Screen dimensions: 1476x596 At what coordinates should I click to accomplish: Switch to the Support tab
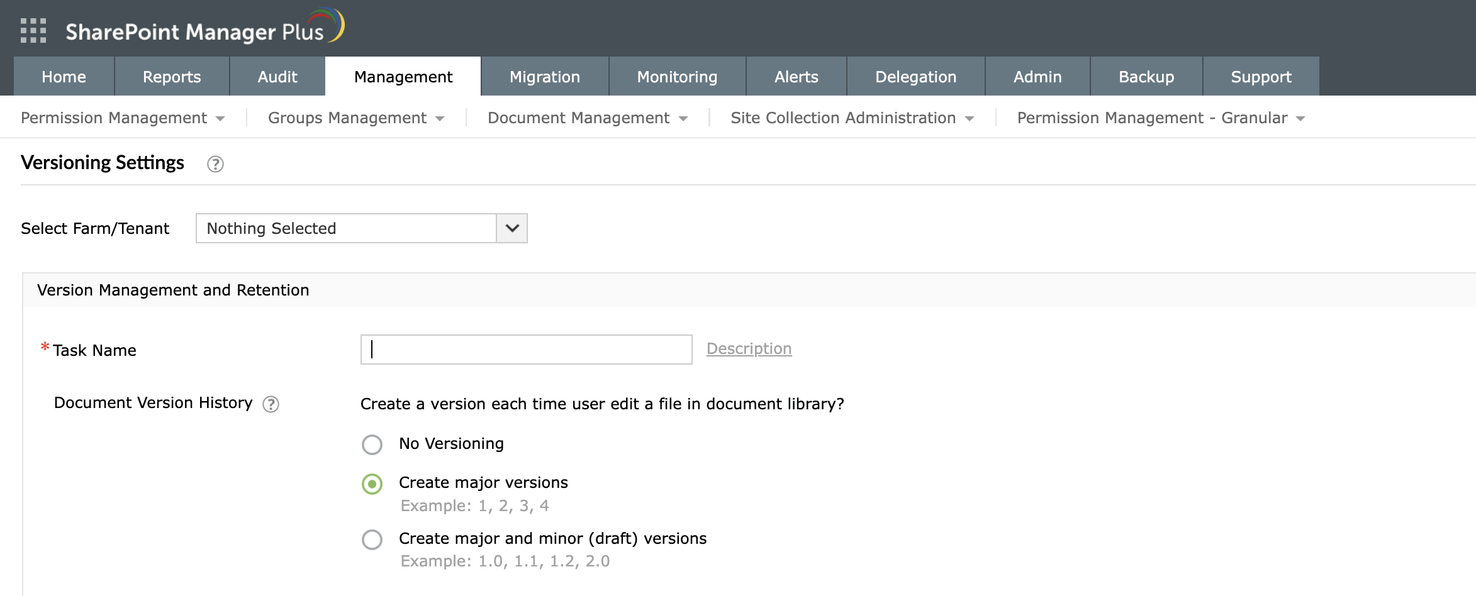[1261, 77]
